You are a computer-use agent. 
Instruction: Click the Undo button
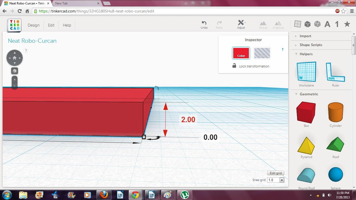click(204, 24)
